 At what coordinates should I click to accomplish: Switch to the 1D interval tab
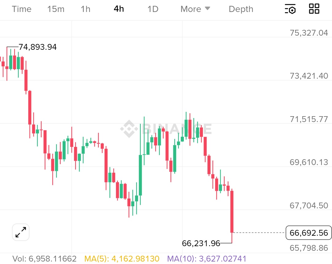pyautogui.click(x=153, y=9)
